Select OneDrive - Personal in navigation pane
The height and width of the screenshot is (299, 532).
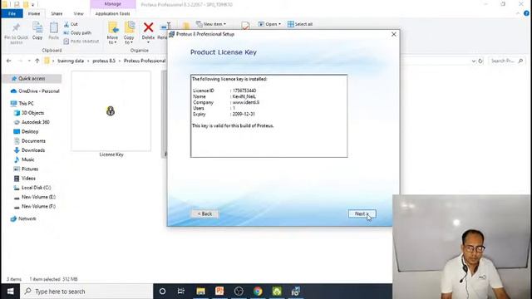[x=35, y=91]
